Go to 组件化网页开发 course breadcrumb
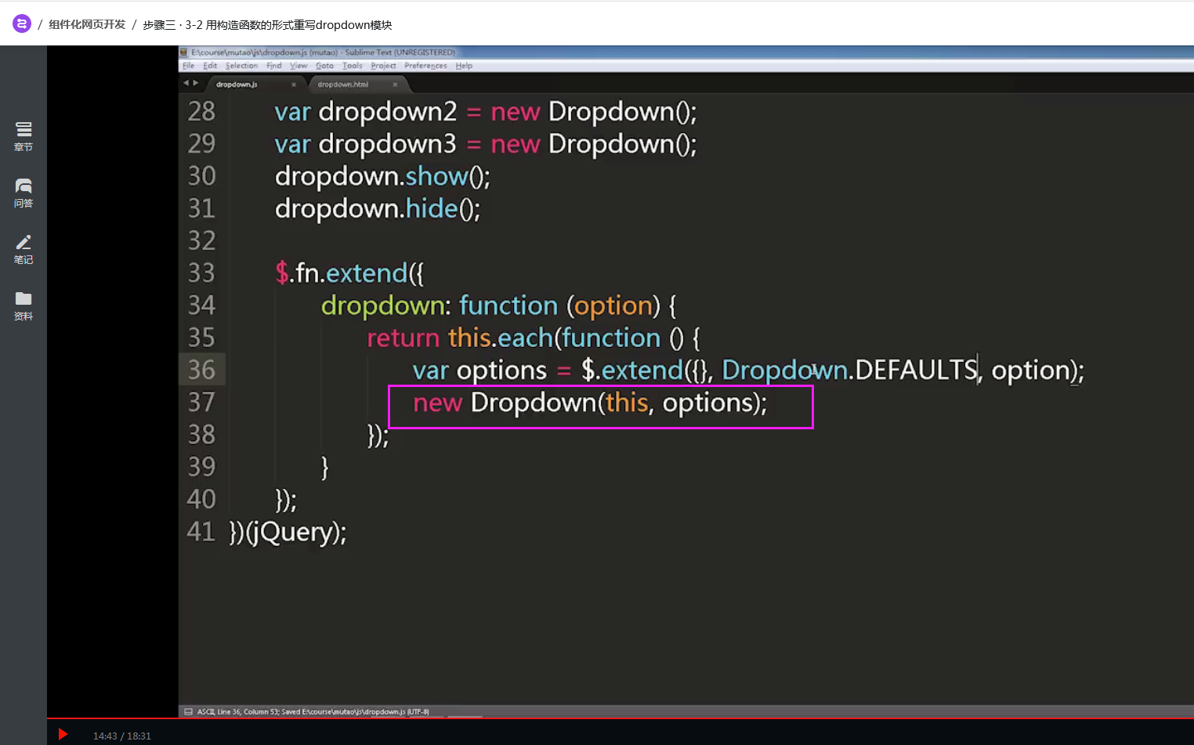1194x745 pixels. coord(87,24)
